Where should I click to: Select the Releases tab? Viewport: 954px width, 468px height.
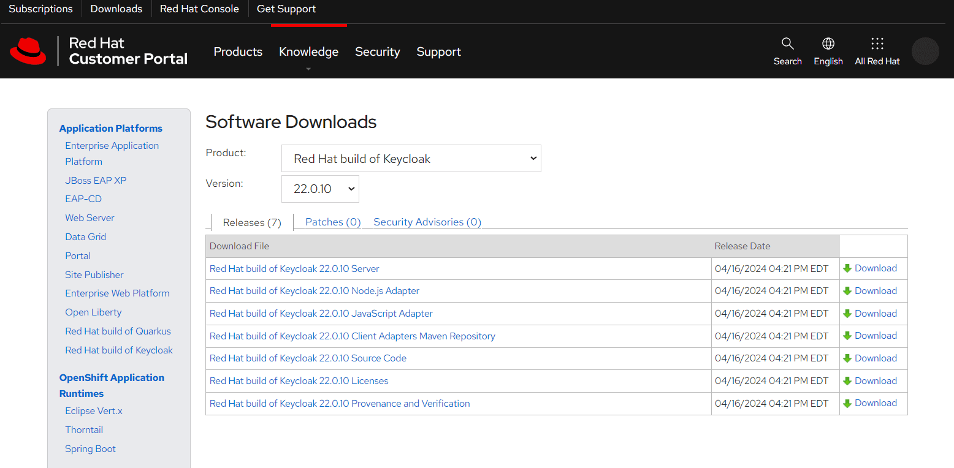251,222
